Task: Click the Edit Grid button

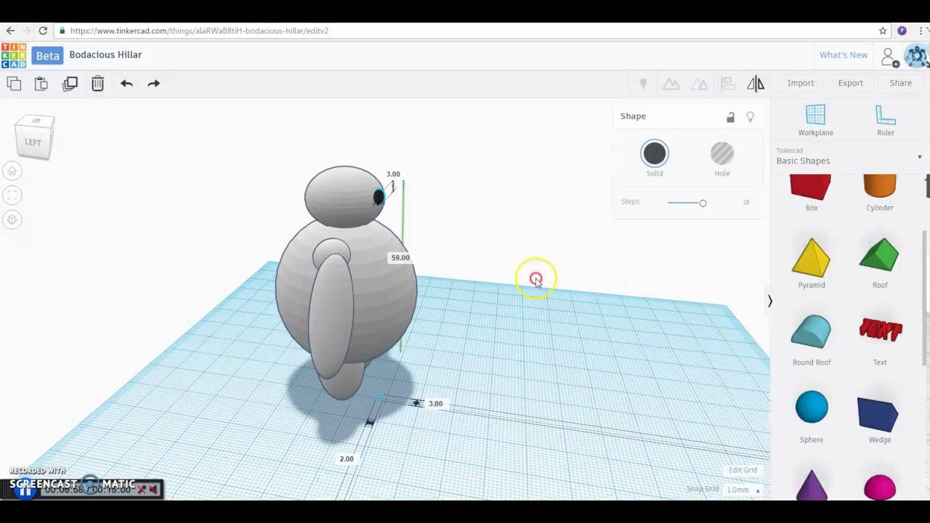Action: 743,470
